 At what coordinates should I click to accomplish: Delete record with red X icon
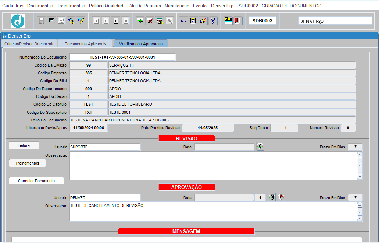click(x=150, y=21)
